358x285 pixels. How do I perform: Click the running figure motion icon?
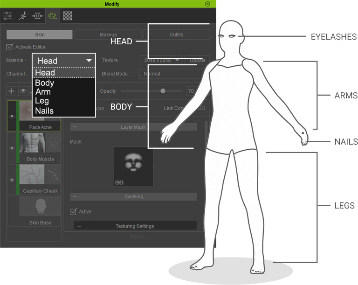point(22,16)
